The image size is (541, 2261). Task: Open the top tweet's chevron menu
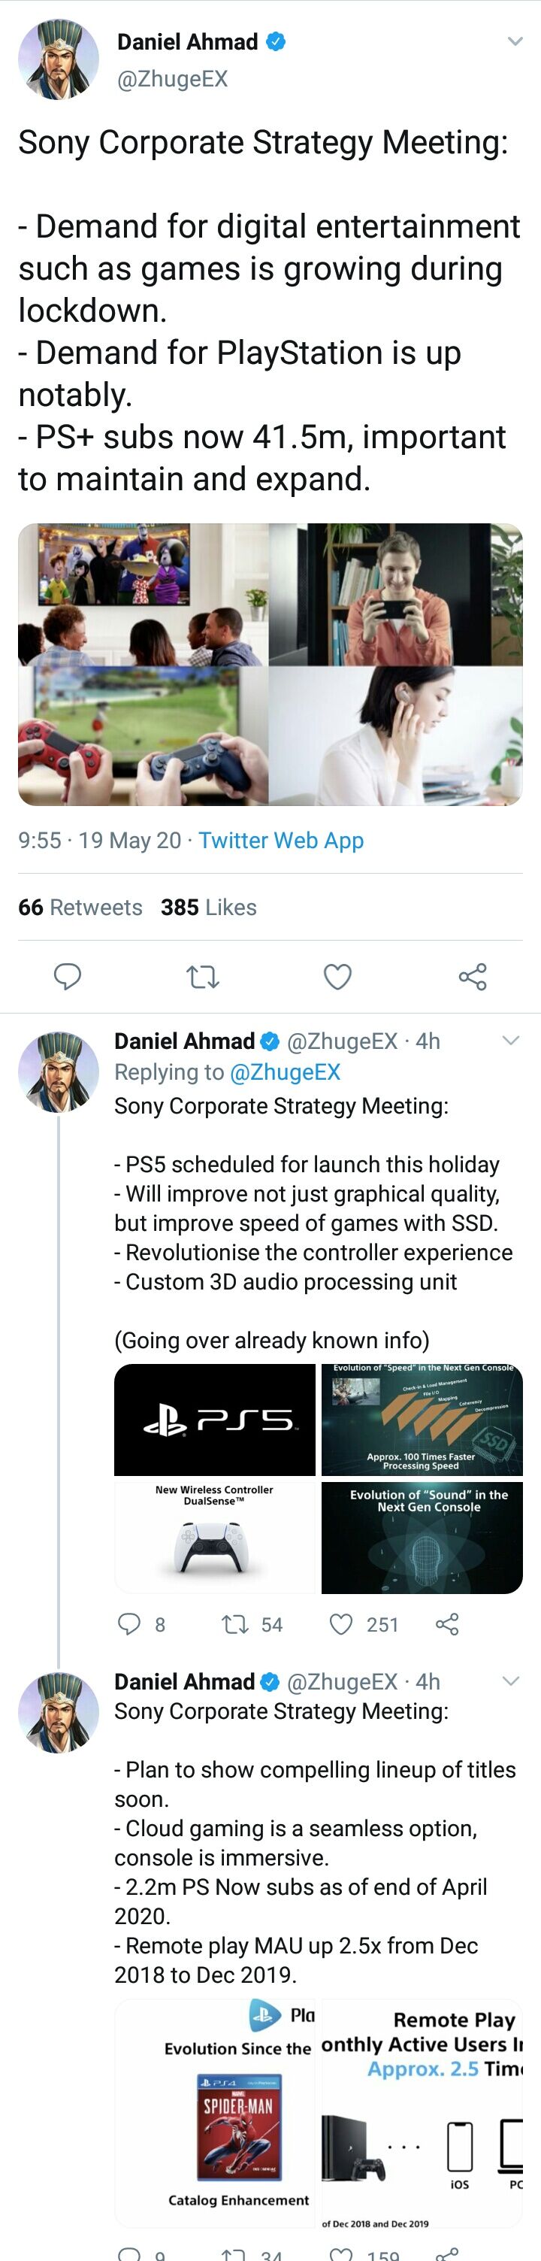click(x=515, y=41)
